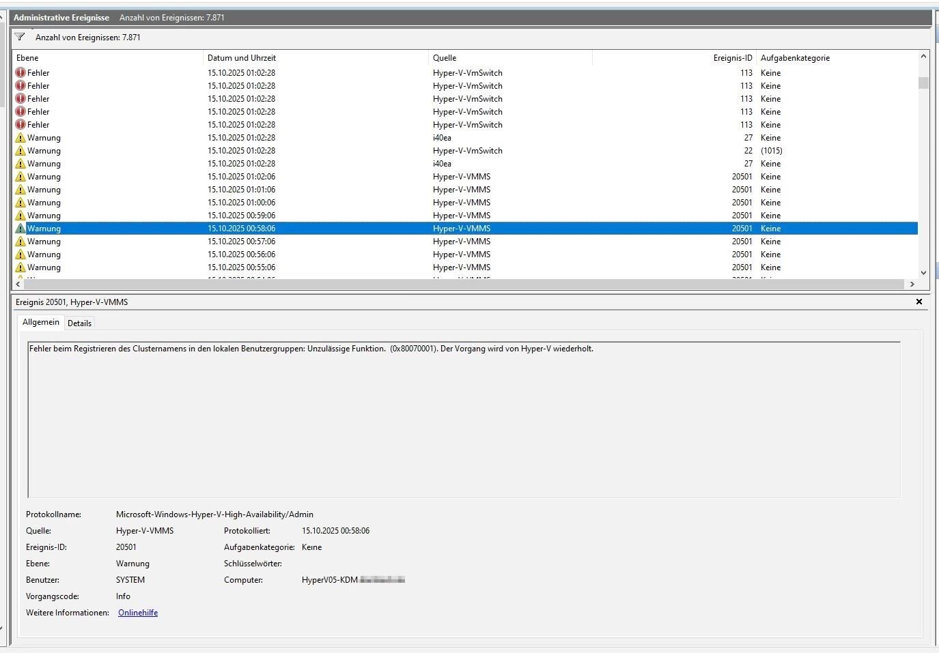Click the error icon of the first Fehler row
This screenshot has height=653, width=939.
point(20,73)
